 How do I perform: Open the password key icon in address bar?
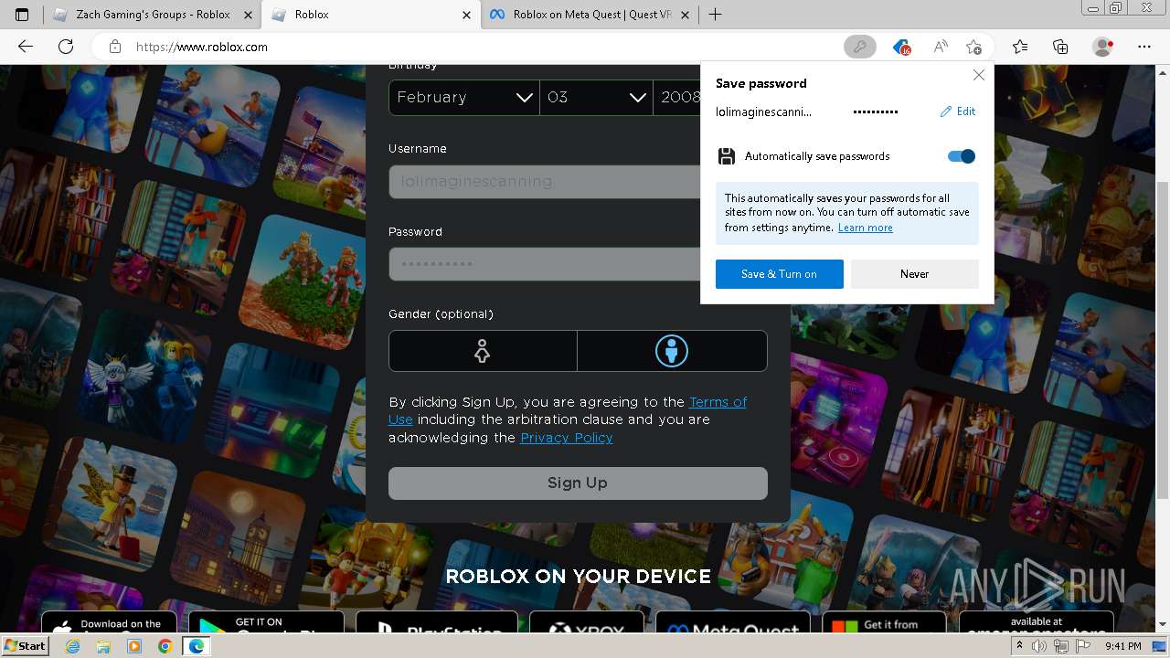859,47
